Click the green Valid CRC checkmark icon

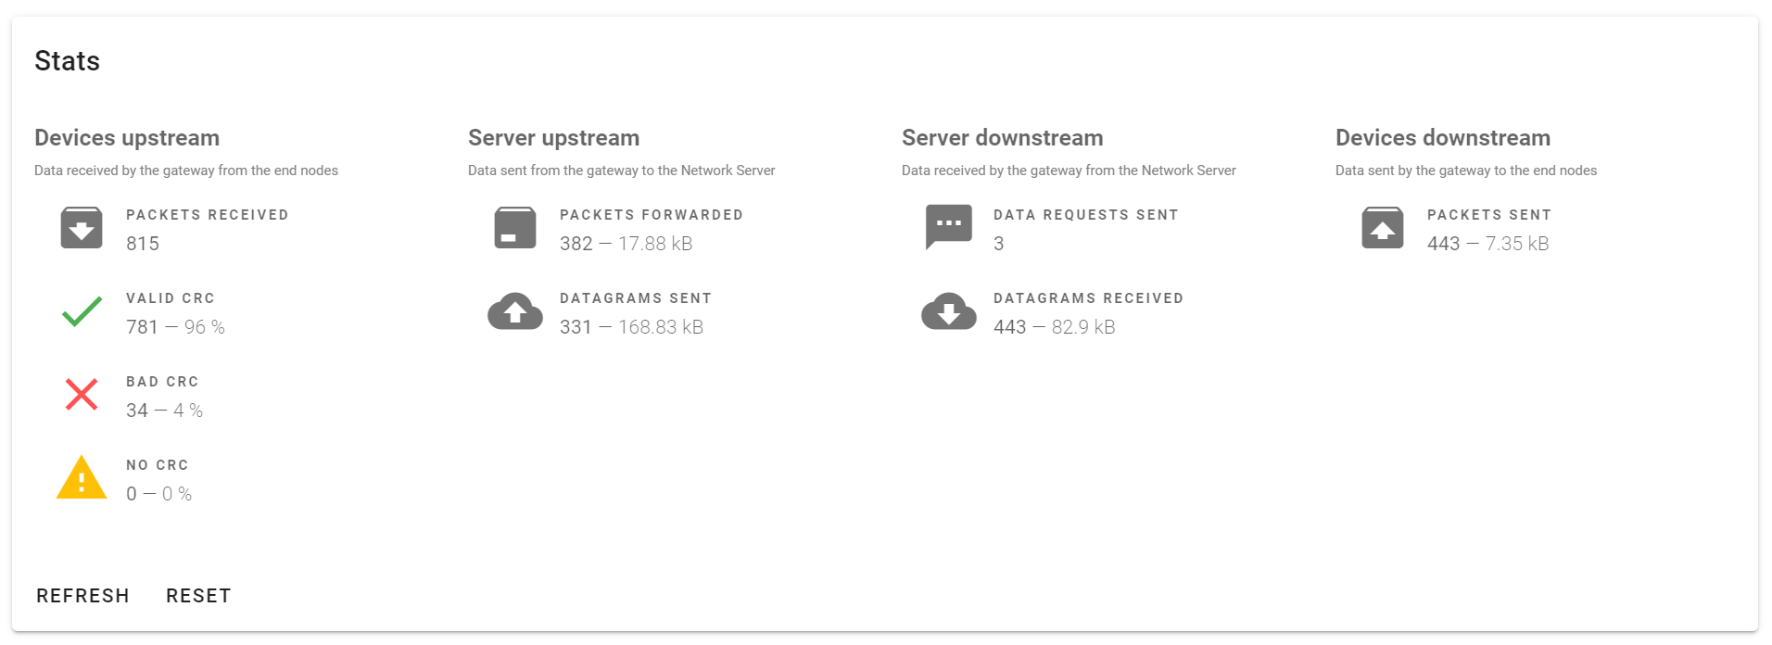coord(82,311)
